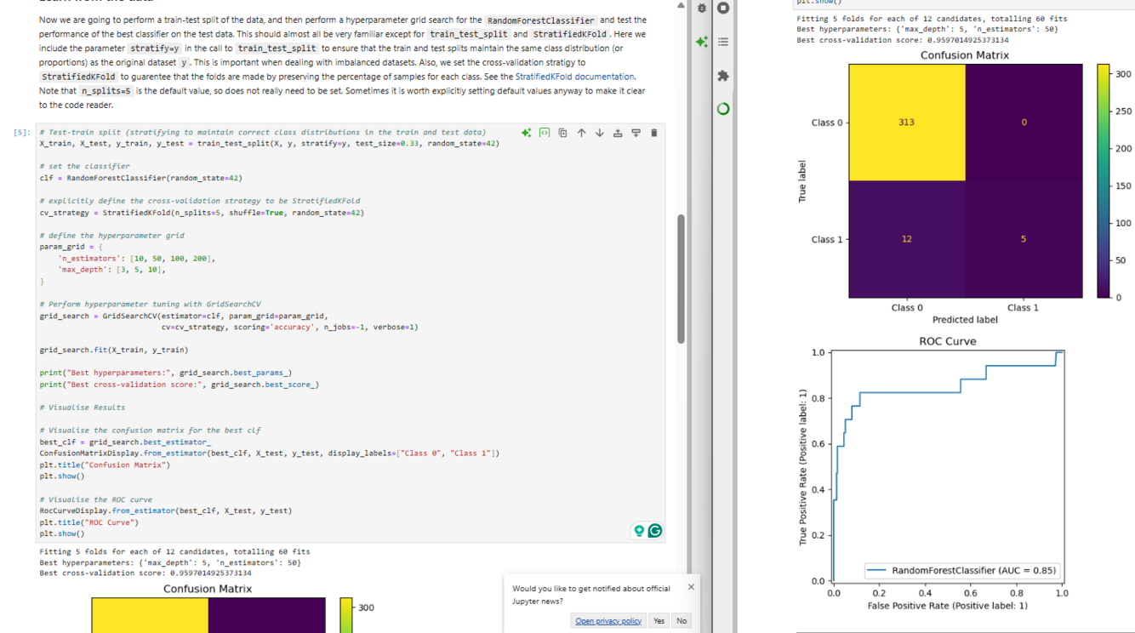Click the green AI sparkle icon in right sidebar
This screenshot has width=1135, height=633.
pyautogui.click(x=701, y=41)
